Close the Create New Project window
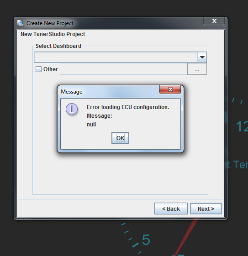 click(214, 21)
